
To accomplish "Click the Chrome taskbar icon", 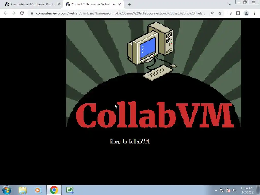I will tap(54, 190).
